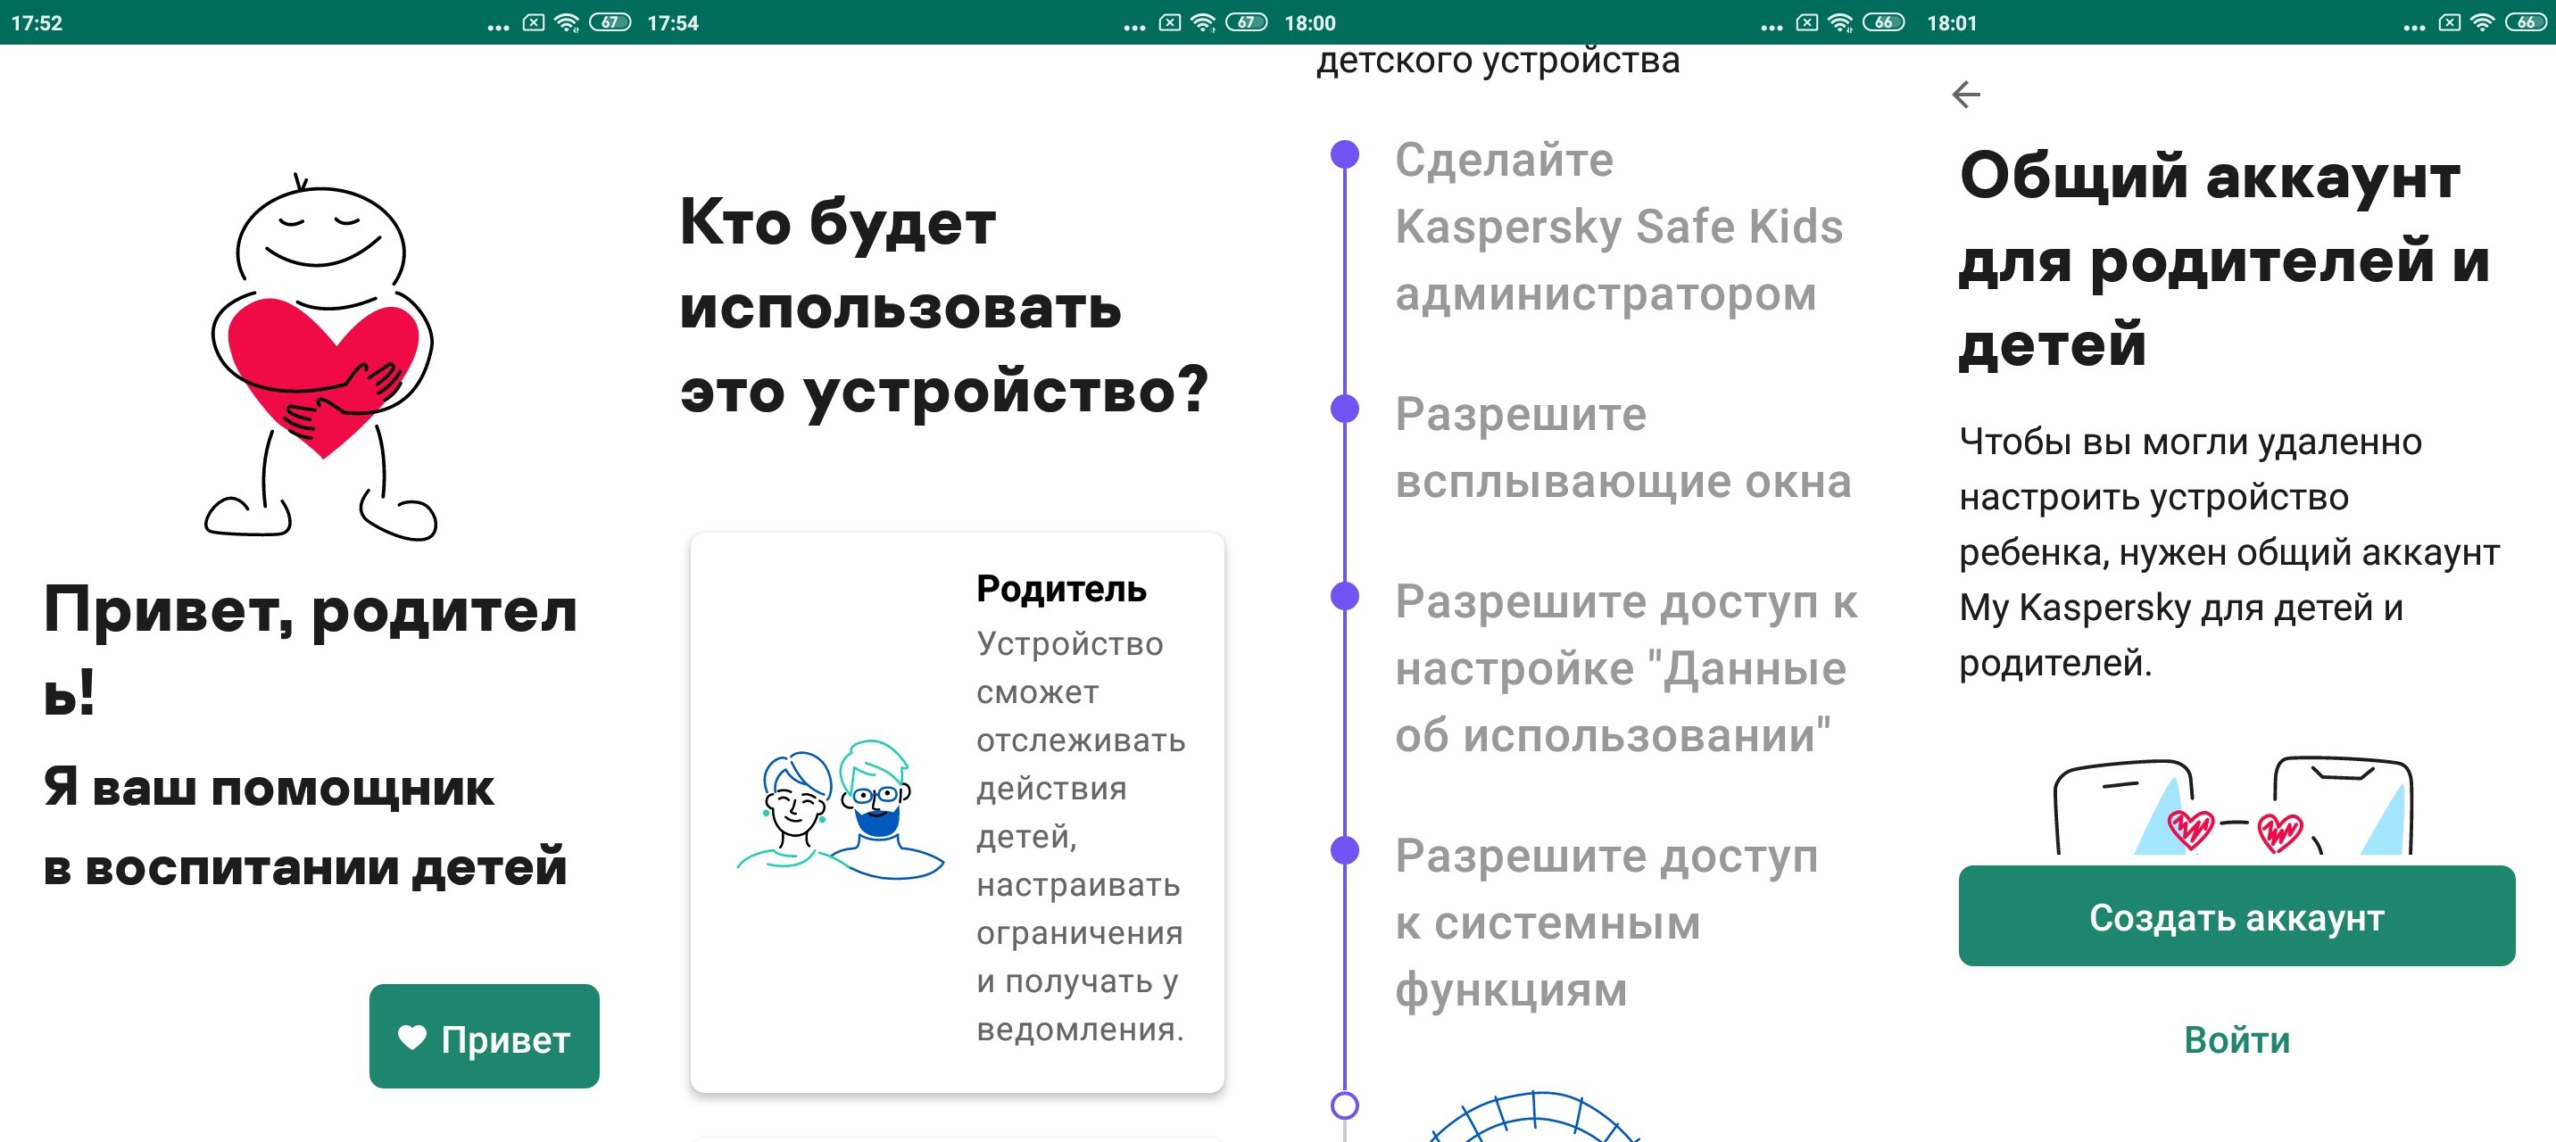
Task: Tap the heading 'Общий аккаунт для родителей и детей'
Action: coord(2225,259)
